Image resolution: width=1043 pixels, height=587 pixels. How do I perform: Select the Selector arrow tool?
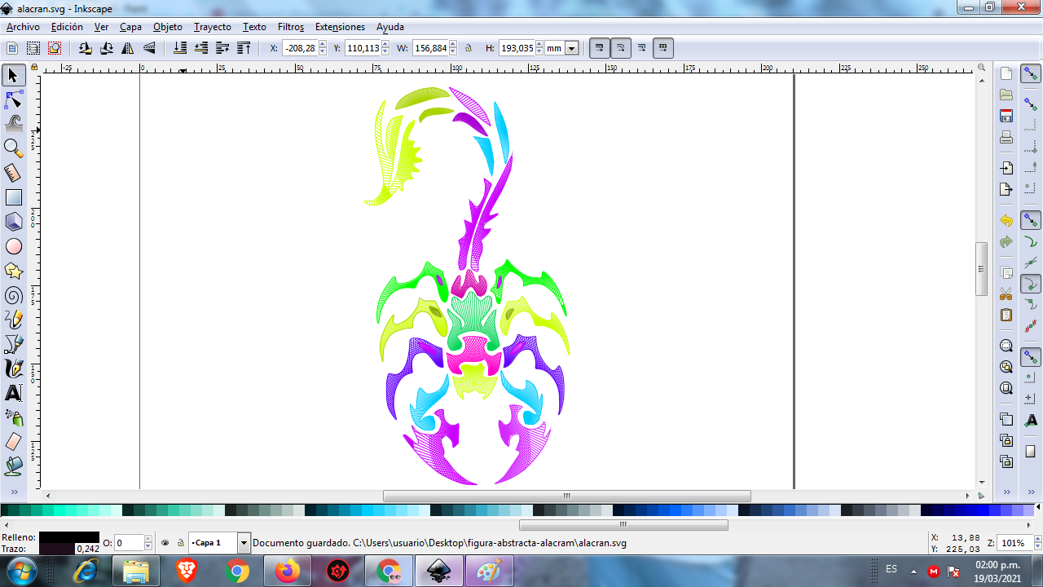pyautogui.click(x=13, y=76)
